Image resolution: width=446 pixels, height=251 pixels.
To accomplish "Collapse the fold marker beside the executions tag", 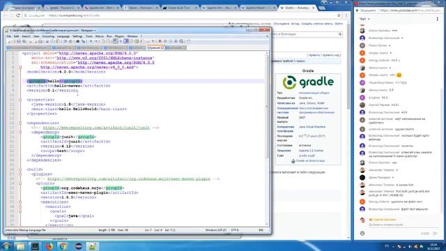I will click(20, 201).
